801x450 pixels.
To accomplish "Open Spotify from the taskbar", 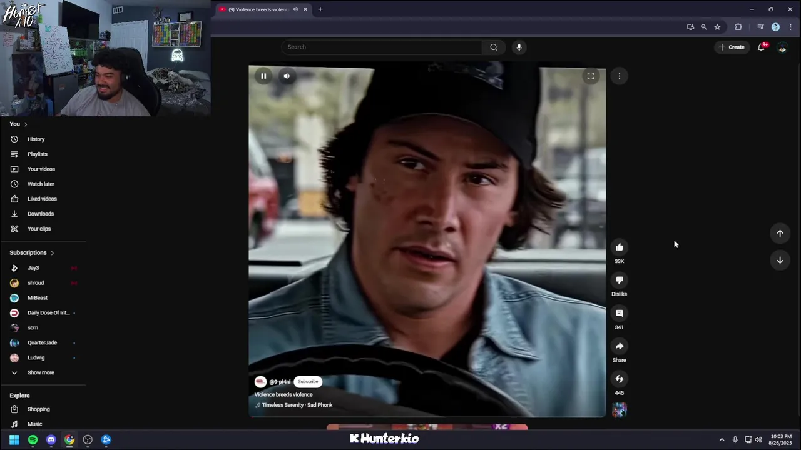I will click(33, 440).
